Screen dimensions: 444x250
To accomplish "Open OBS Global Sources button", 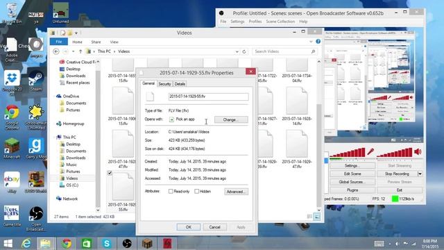I will click(x=352, y=182).
